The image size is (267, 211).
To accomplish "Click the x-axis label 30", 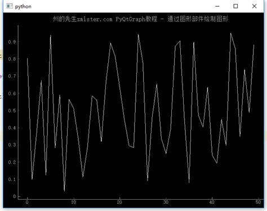I will pos(166,202).
